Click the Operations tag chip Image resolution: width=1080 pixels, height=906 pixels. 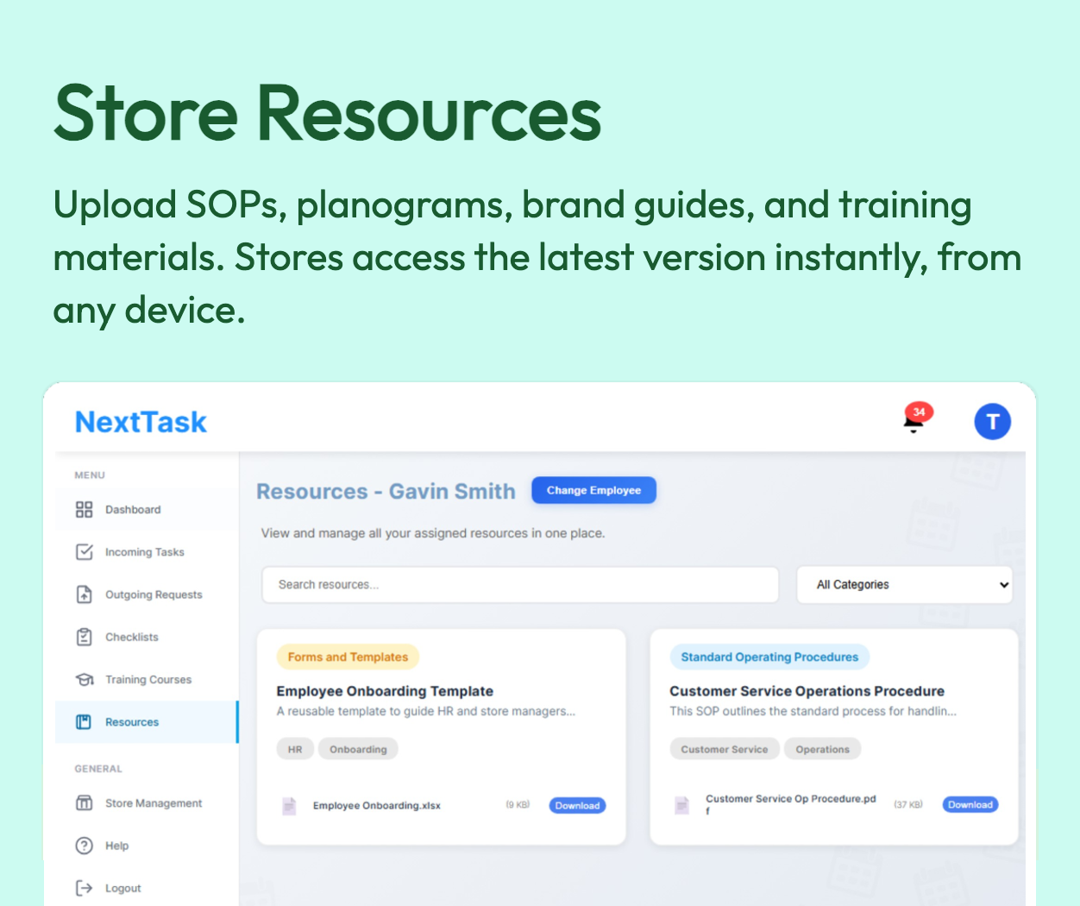[822, 749]
